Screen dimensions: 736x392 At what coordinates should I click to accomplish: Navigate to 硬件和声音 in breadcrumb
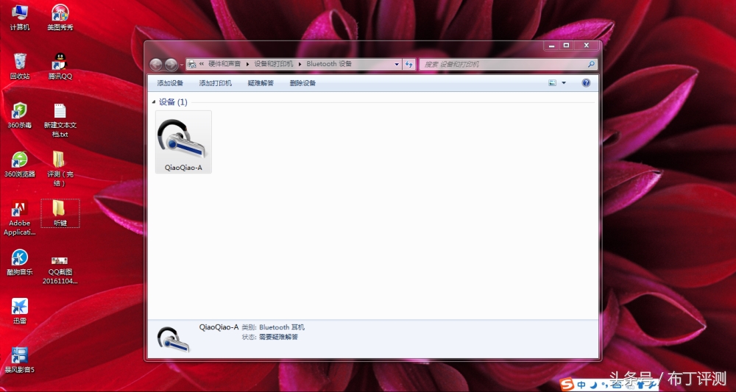[x=224, y=64]
